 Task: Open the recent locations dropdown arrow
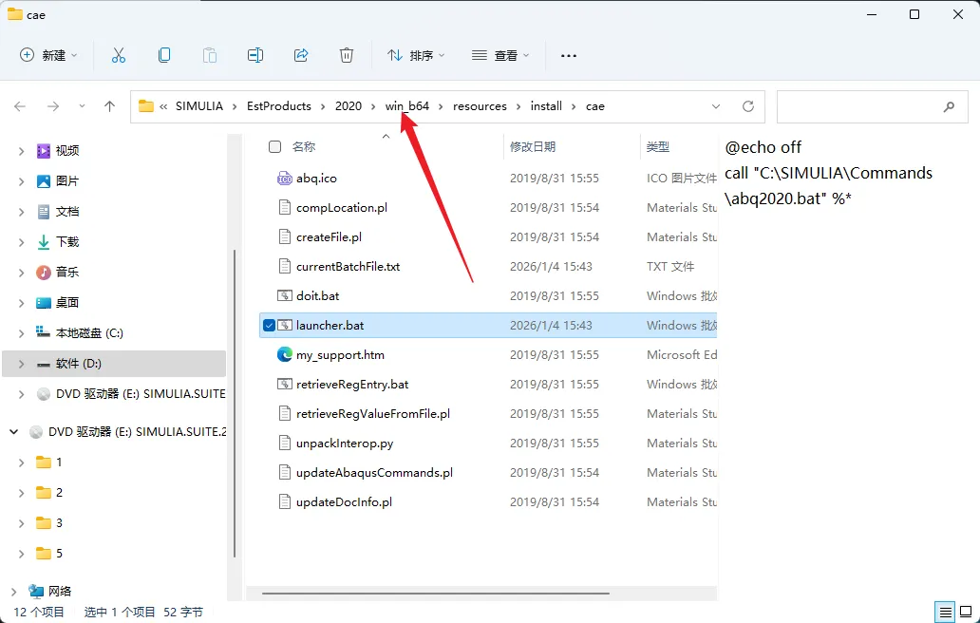[x=82, y=106]
